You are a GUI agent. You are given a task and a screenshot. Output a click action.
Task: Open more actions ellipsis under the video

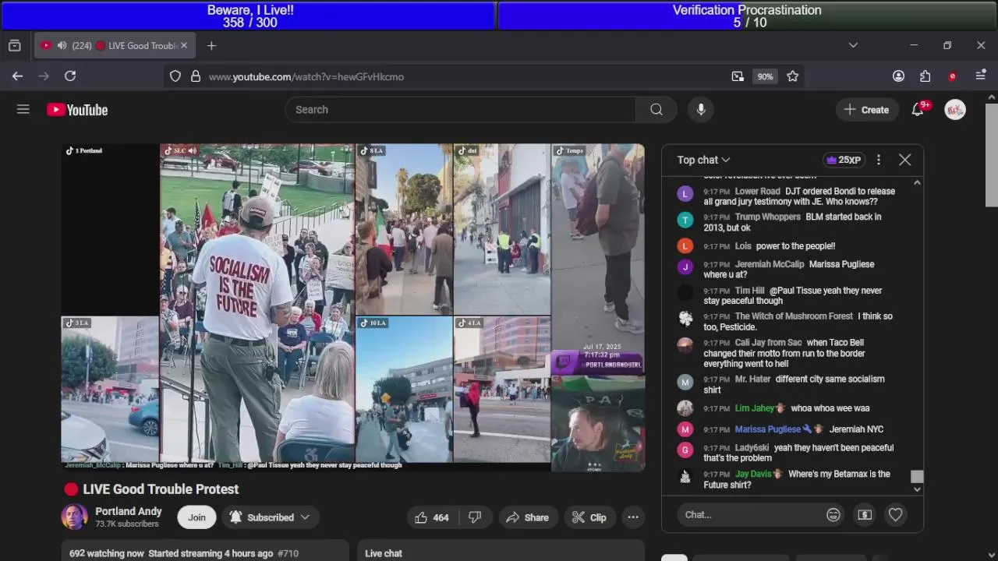633,517
